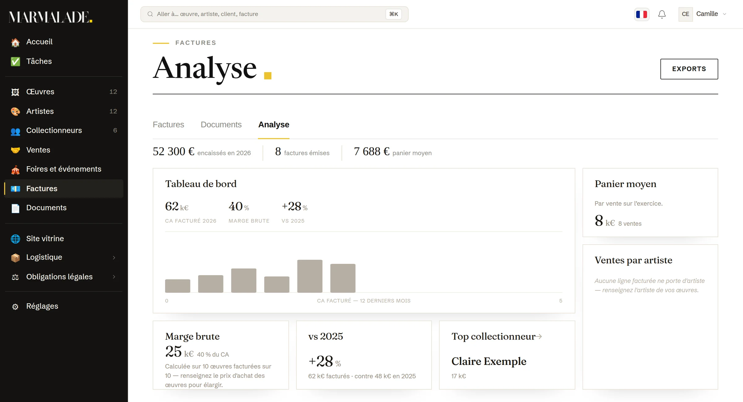Click the MARMALADE logo
This screenshot has width=743, height=402.
(51, 17)
